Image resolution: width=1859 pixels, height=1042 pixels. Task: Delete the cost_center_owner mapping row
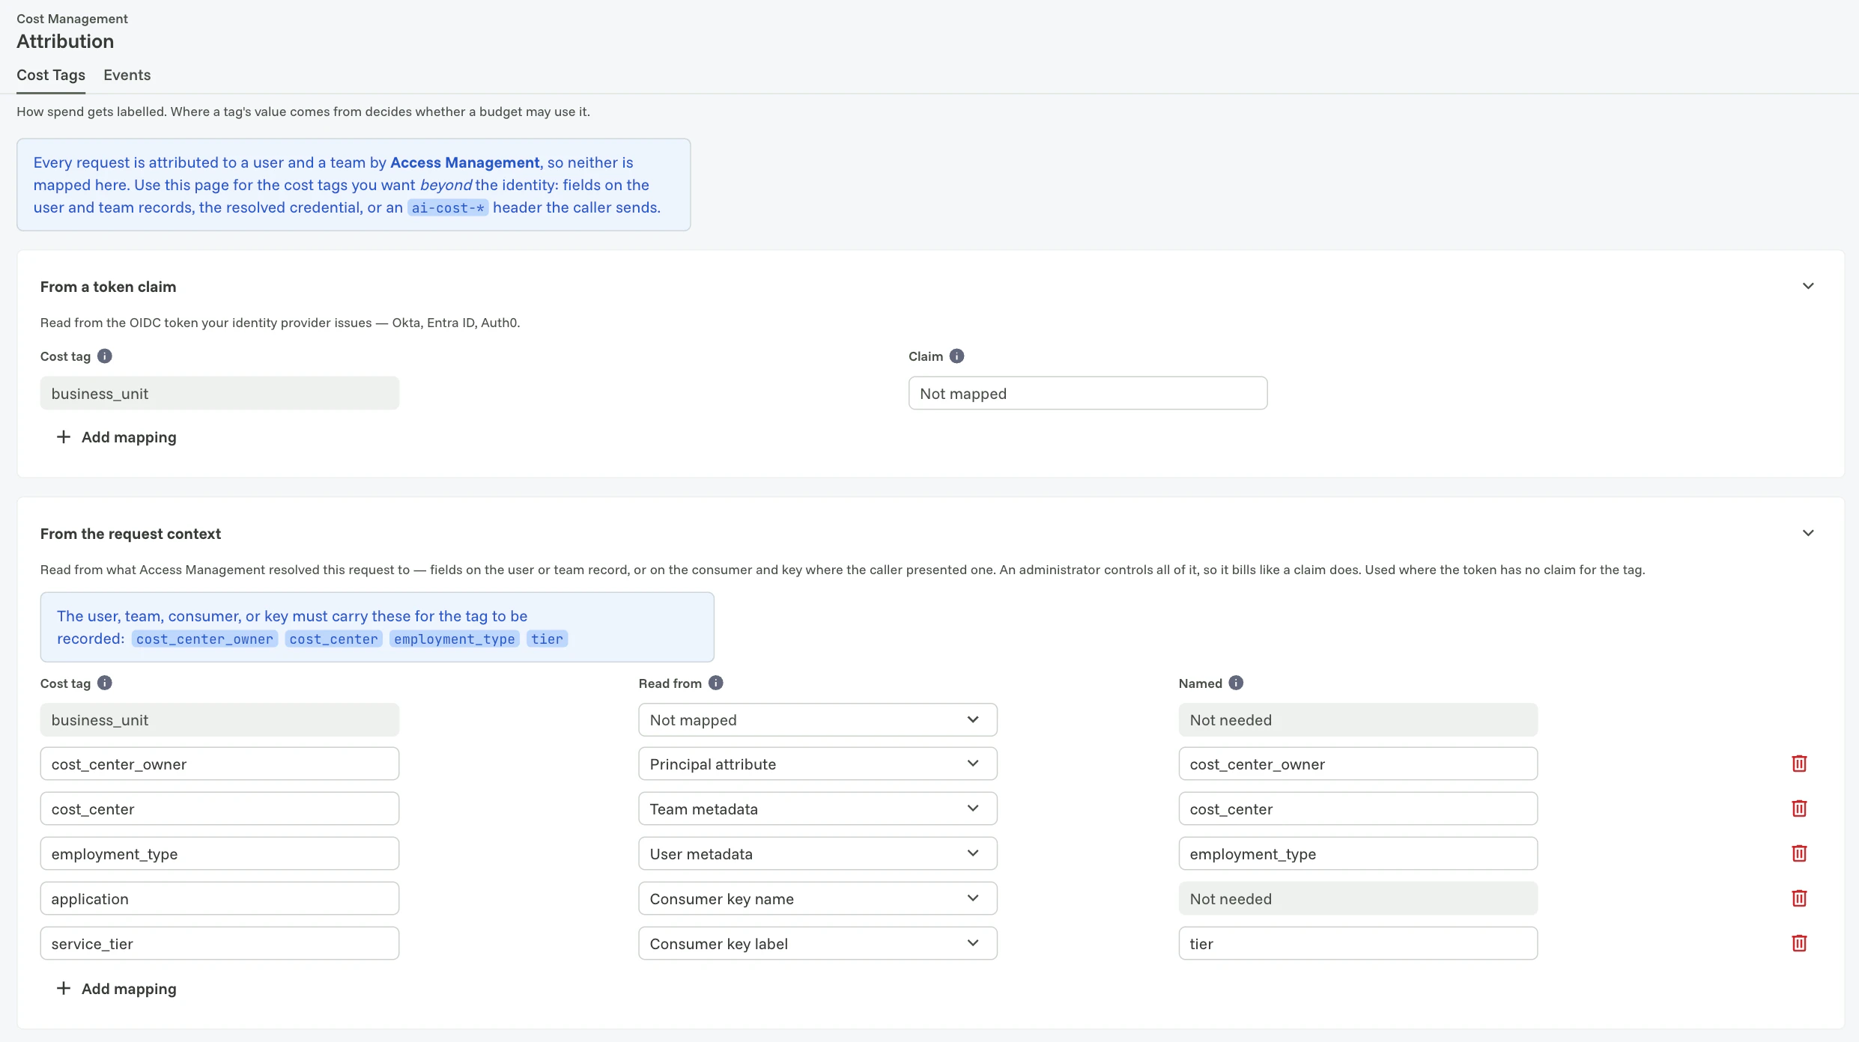[1799, 764]
